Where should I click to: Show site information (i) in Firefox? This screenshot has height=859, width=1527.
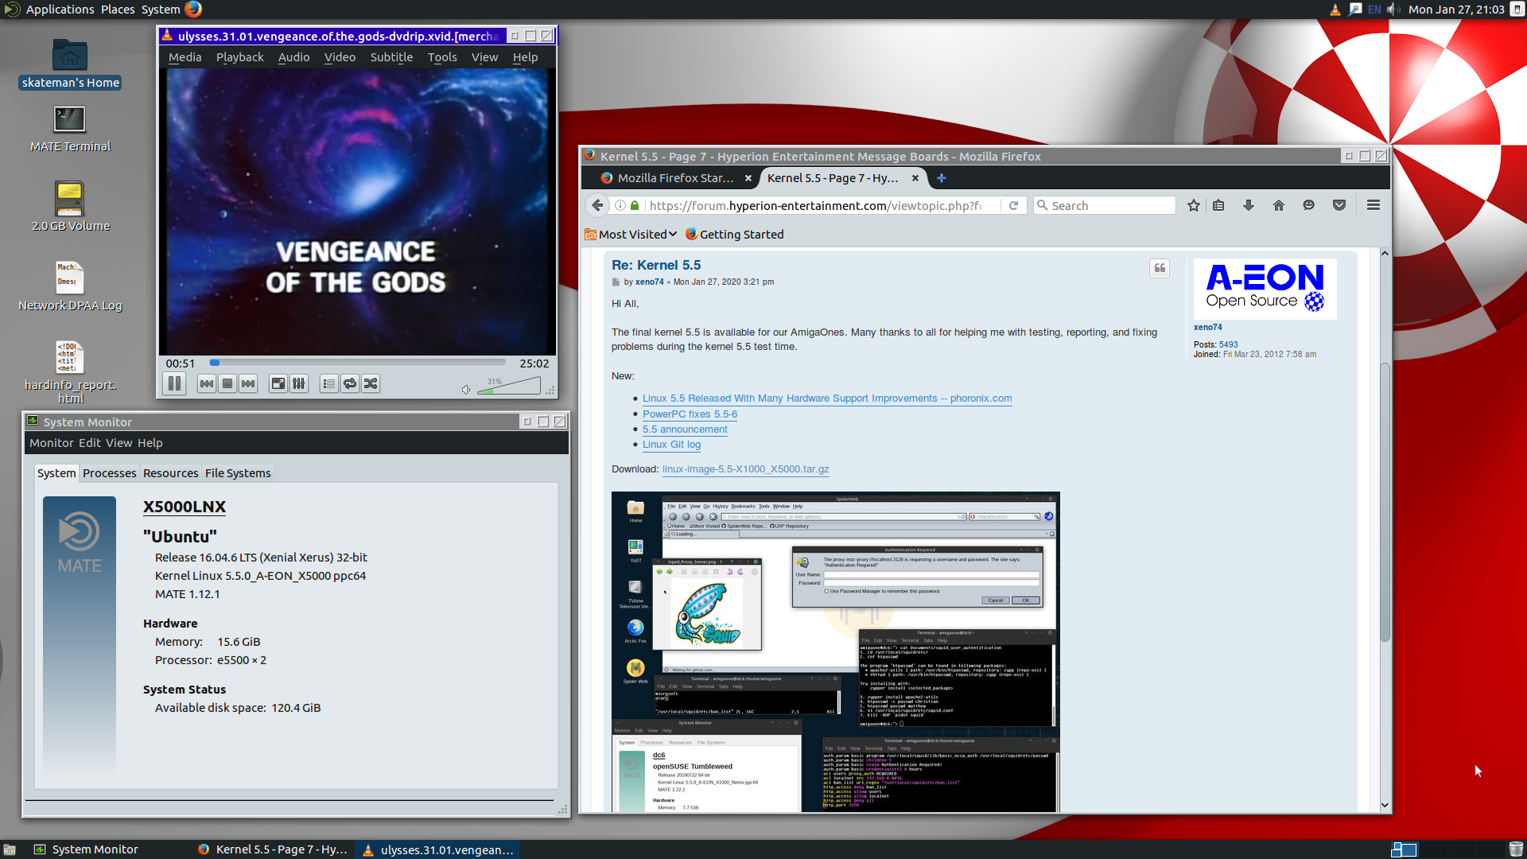(x=620, y=205)
